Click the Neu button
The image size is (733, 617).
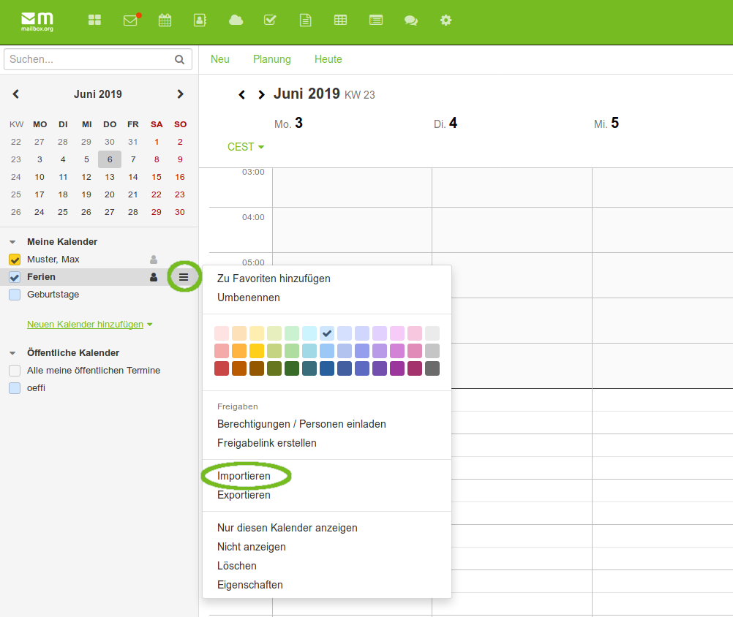(219, 59)
